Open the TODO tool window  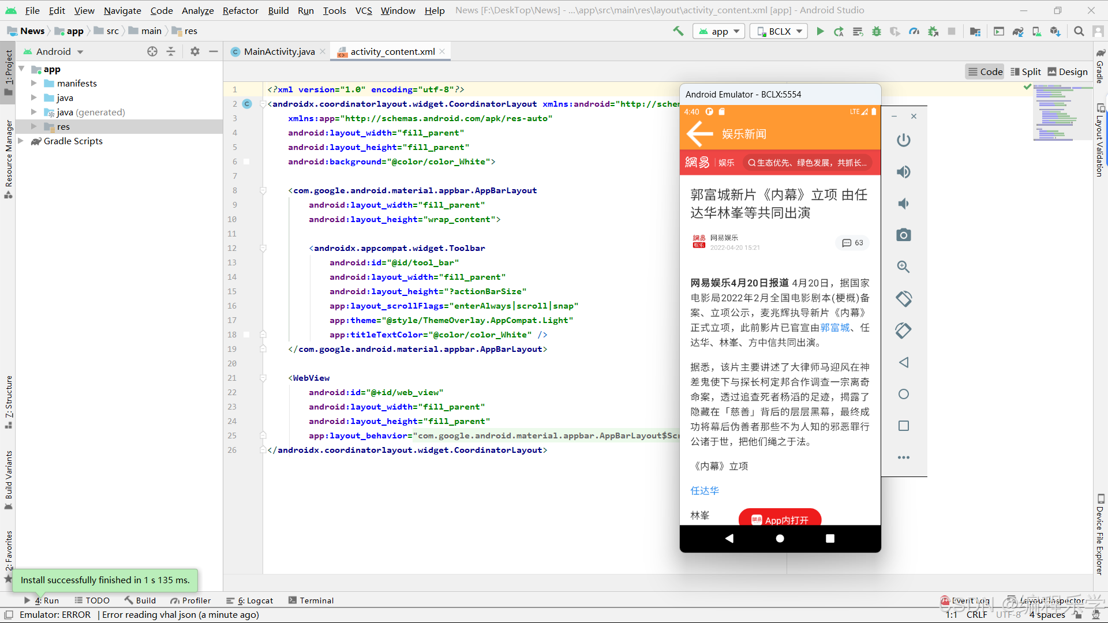coord(92,601)
